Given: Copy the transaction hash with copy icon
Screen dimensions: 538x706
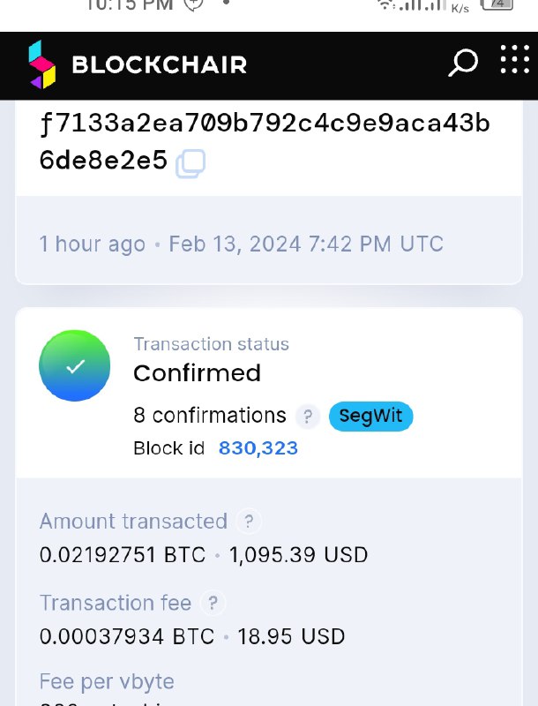Looking at the screenshot, I should tap(191, 164).
